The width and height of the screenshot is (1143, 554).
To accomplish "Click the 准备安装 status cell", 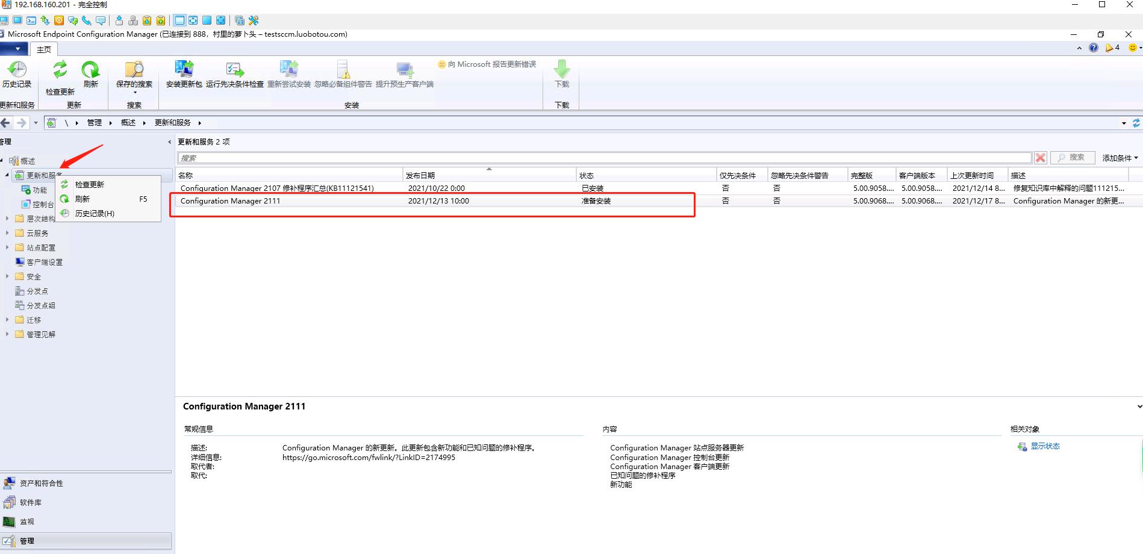I will 596,201.
